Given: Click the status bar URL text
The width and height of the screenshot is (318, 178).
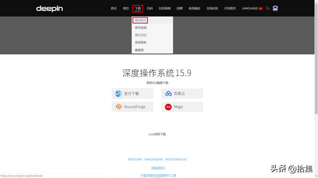Looking at the screenshot, I should tap(21, 176).
